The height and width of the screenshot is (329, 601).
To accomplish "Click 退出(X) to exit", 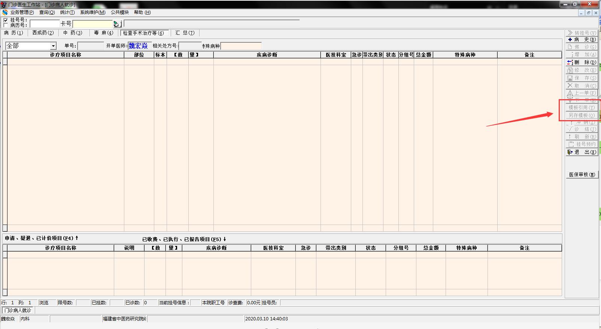I will pos(582,152).
